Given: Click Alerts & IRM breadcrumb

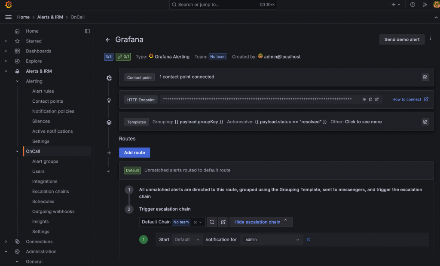Looking at the screenshot, I should coord(50,17).
